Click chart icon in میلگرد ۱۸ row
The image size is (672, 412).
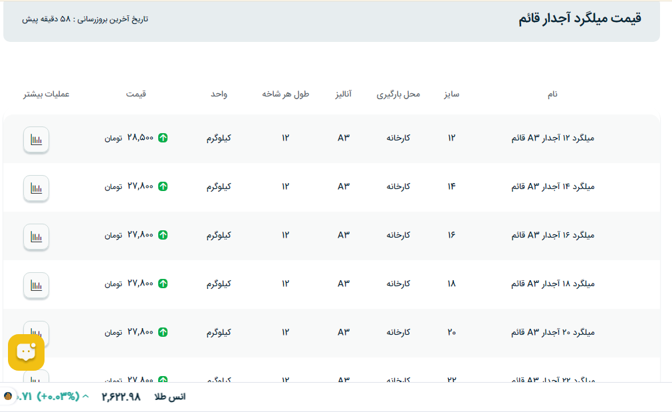[x=37, y=285]
